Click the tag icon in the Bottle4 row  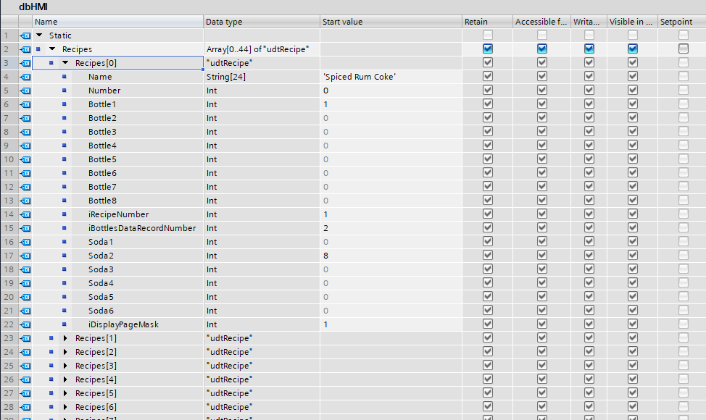pos(25,146)
